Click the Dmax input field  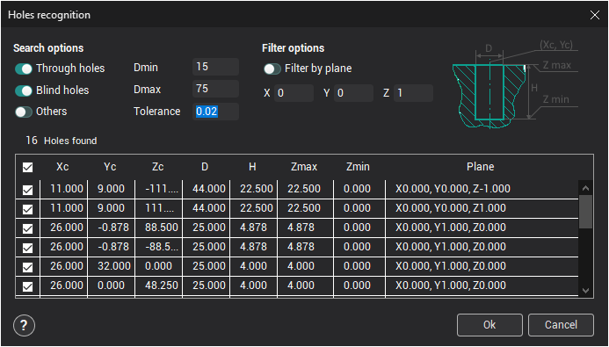click(x=215, y=89)
